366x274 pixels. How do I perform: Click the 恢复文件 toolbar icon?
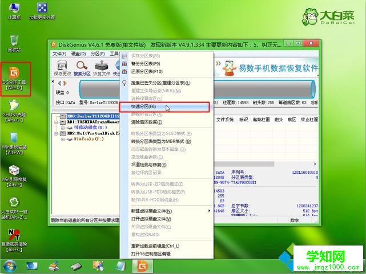click(x=102, y=68)
